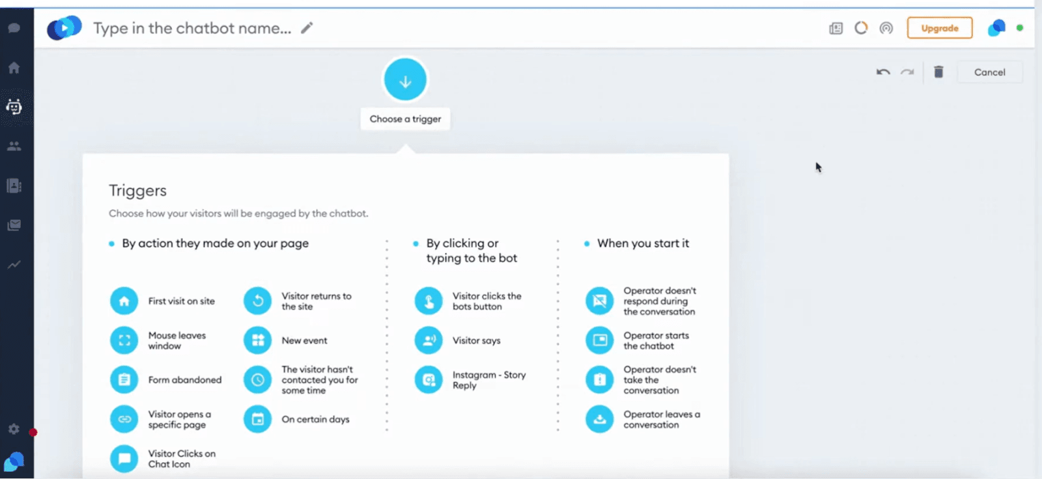Click the pencil icon to rename chatbot

point(307,28)
